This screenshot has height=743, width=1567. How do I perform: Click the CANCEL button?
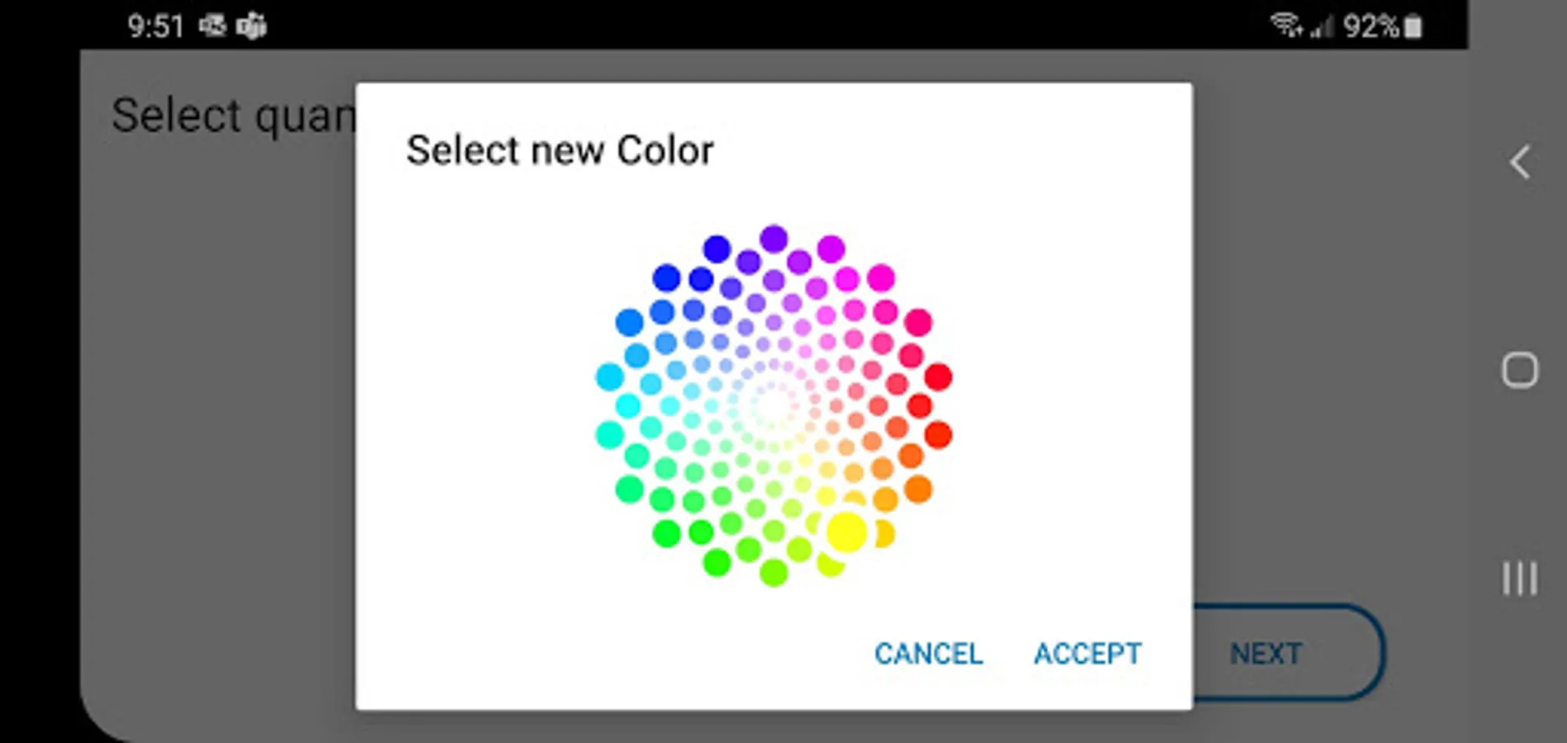(929, 654)
